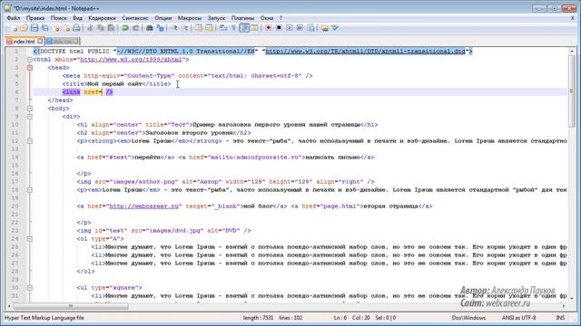This screenshot has height=326, width=581.
Task: Open the Опции menu
Action: coord(163,18)
